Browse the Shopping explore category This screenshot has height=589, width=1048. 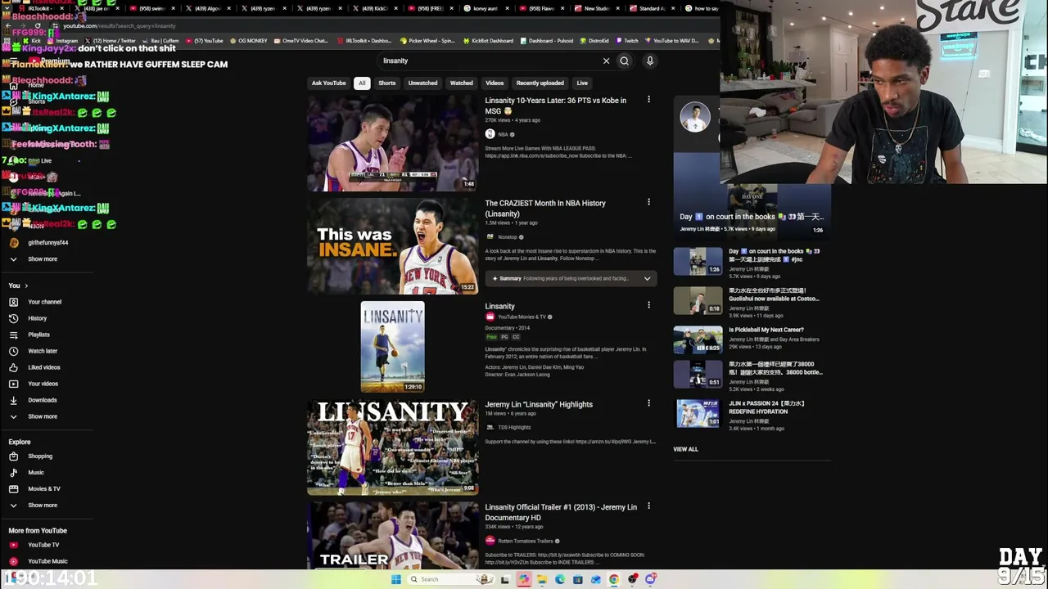[30, 456]
